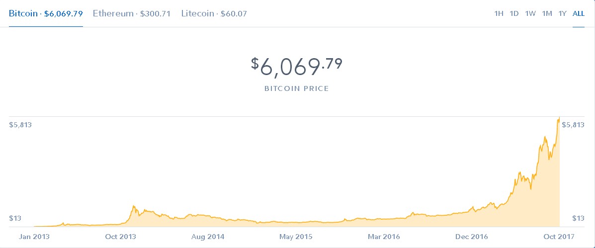Click the Jan 2013 axis label
Screen dimensions: 595x248
[x=34, y=237]
